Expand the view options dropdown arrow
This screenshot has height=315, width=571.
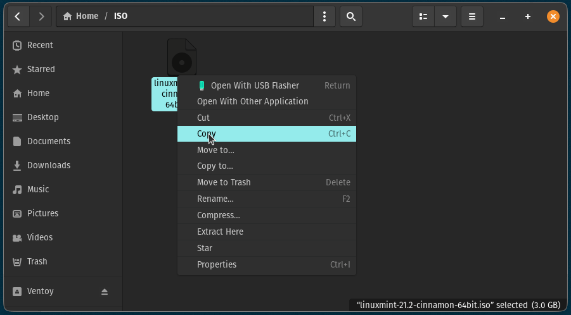coord(446,16)
